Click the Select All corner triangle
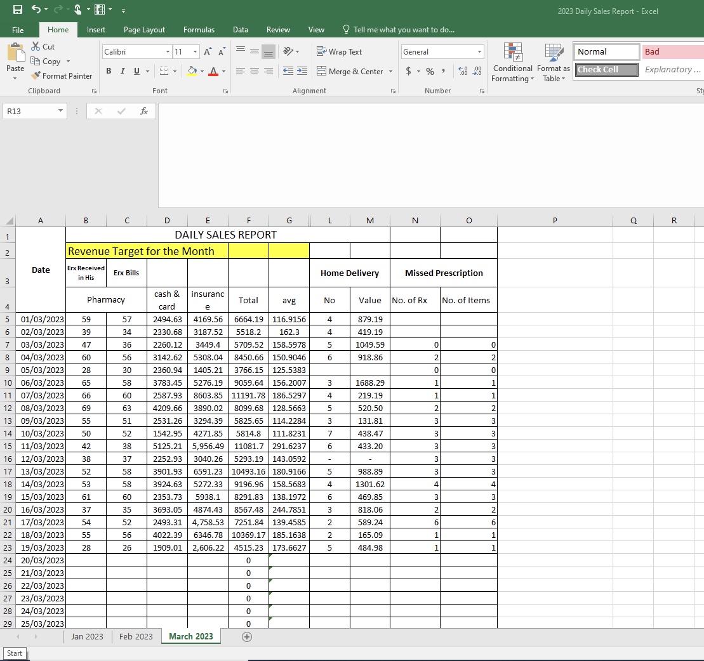The image size is (704, 661). click(9, 220)
